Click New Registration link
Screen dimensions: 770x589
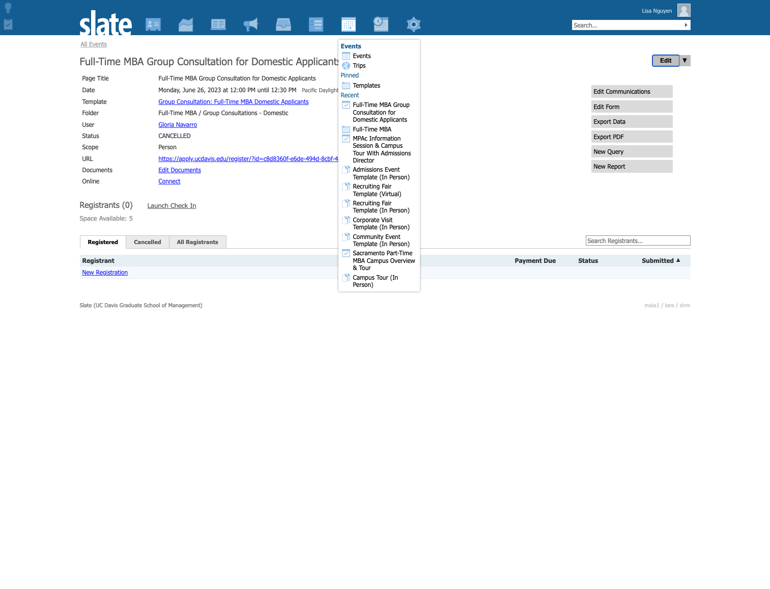[105, 273]
